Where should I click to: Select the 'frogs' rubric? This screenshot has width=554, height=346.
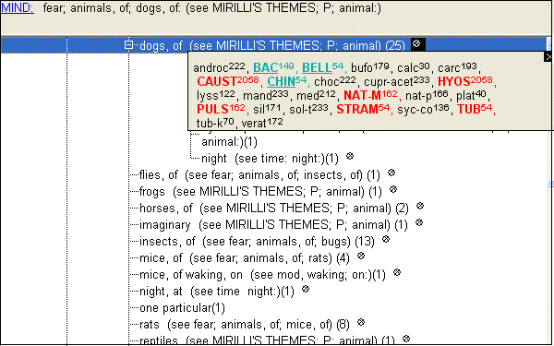tap(260, 192)
